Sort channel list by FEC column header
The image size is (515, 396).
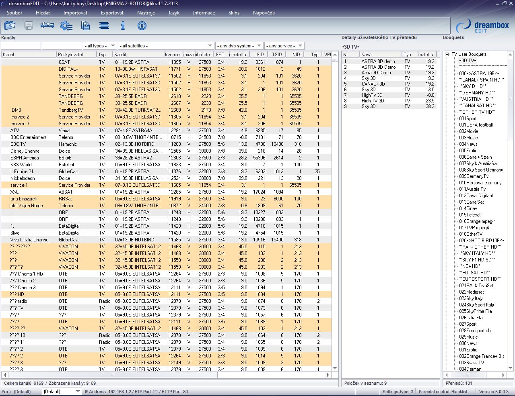(x=221, y=55)
